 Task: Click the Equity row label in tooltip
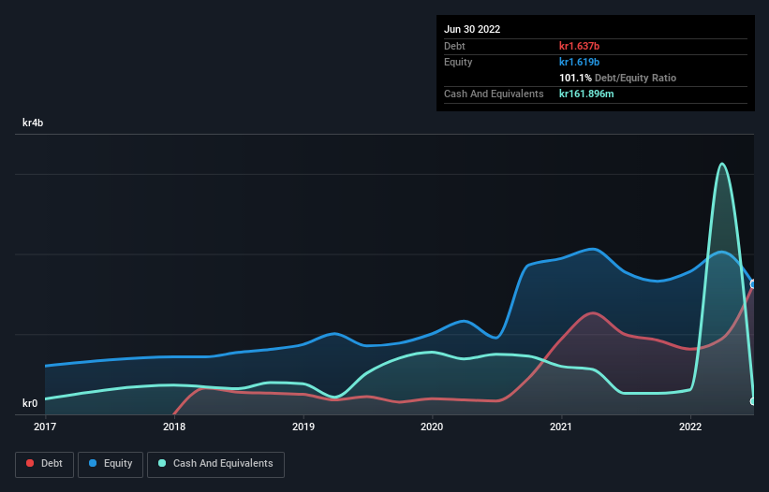458,62
